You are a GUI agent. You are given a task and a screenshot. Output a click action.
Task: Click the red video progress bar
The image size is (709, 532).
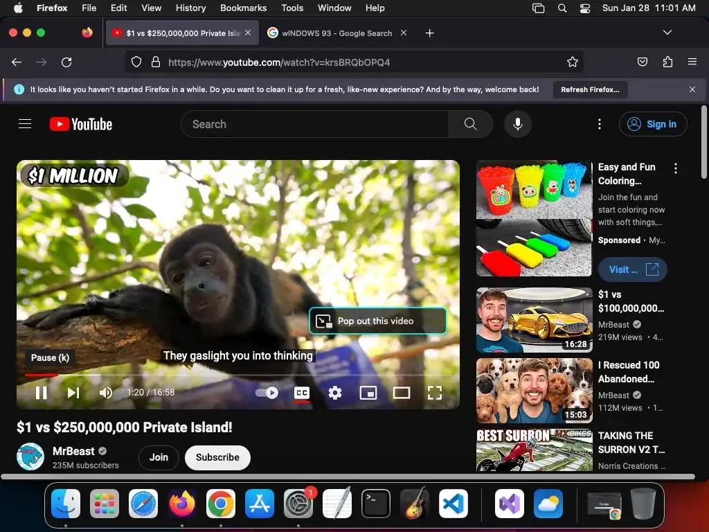pos(41,375)
